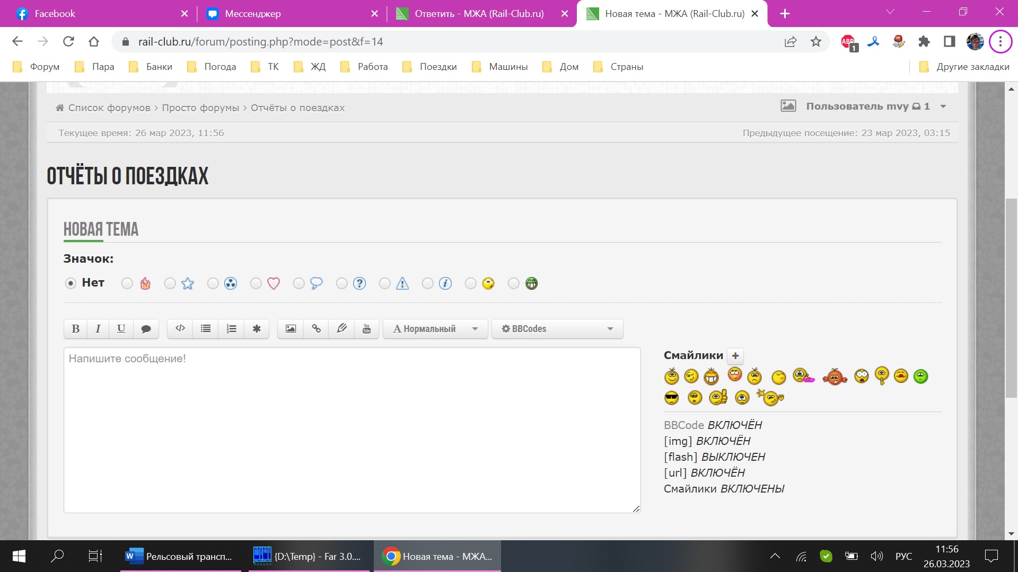Switch to the Мессенджер browser tab
The height and width of the screenshot is (572, 1018).
pyautogui.click(x=252, y=14)
